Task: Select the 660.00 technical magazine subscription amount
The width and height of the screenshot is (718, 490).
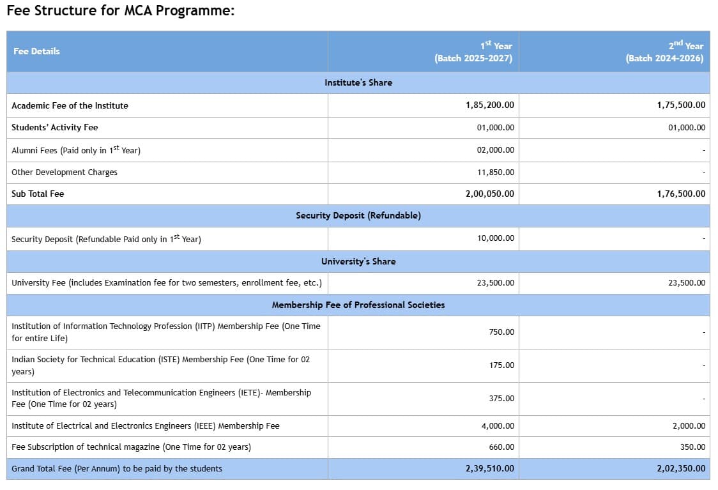Action: coord(501,447)
